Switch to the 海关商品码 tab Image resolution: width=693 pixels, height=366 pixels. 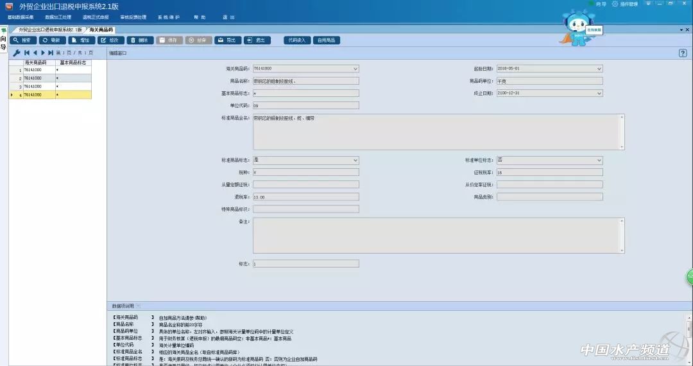pyautogui.click(x=101, y=30)
